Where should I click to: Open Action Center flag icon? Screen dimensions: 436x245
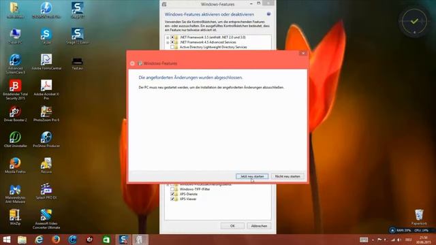pos(379,240)
